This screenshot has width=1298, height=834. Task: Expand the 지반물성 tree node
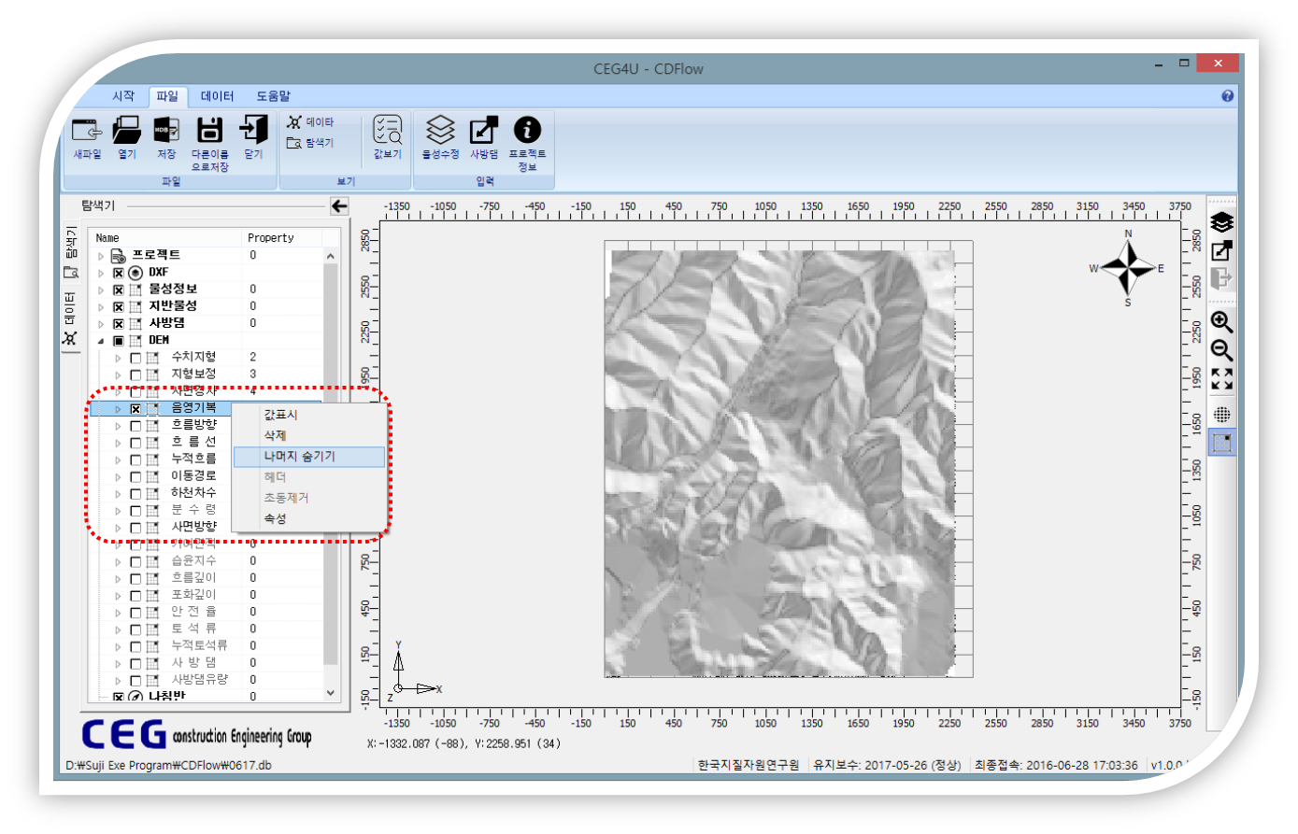click(101, 306)
